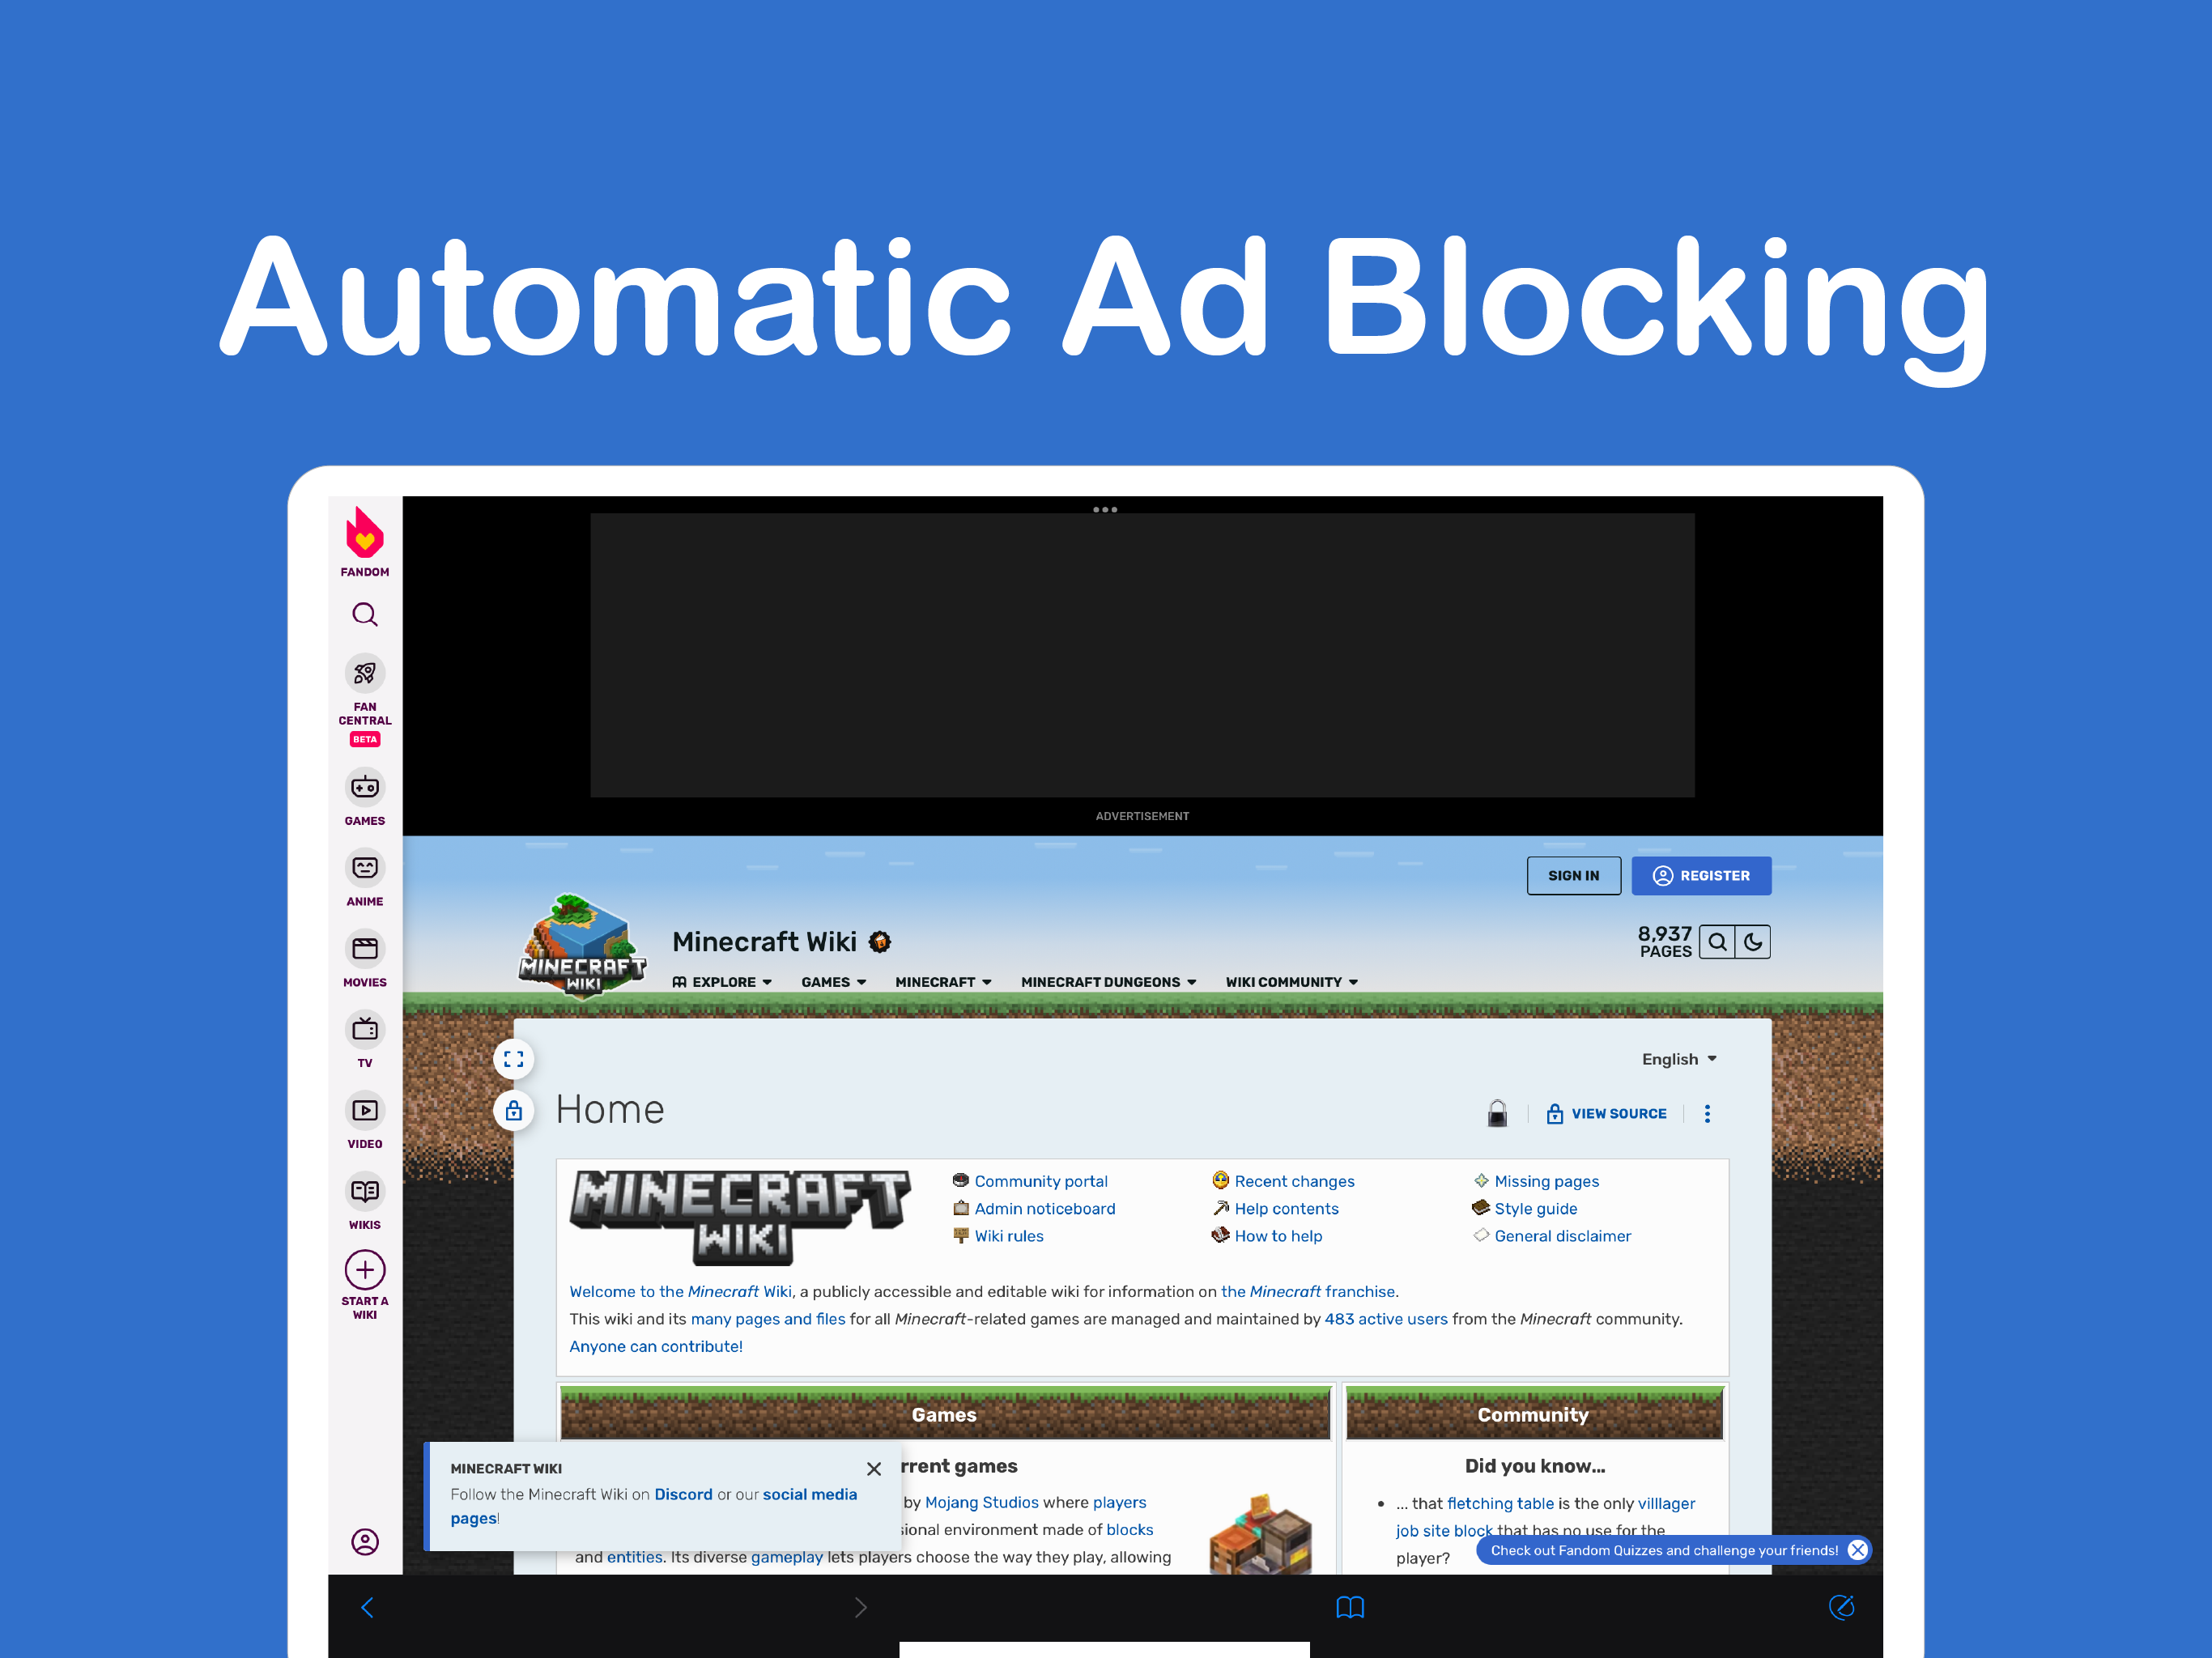Open the three-dot more actions menu
Viewport: 2212px width, 1658px height.
1708,1114
